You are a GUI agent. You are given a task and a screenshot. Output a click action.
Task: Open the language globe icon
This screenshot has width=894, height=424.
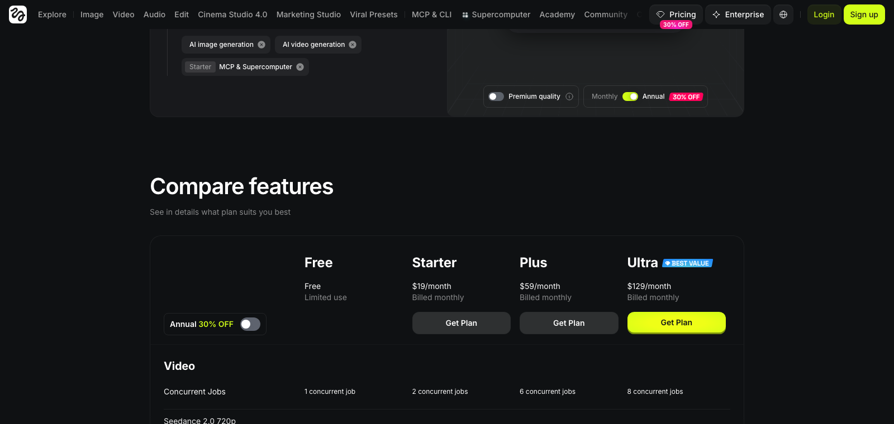783,15
